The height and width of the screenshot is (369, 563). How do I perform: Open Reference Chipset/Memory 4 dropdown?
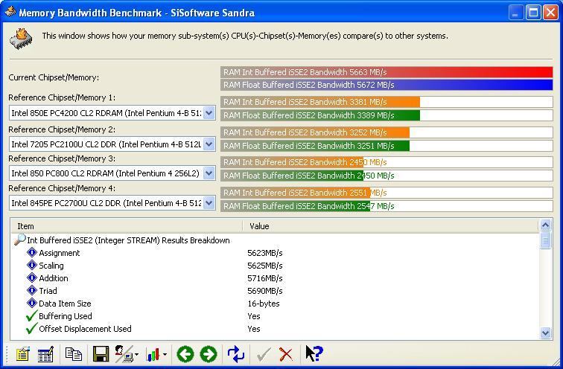point(209,203)
